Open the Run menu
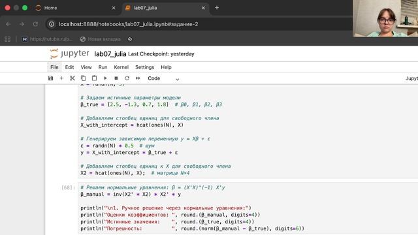Screen dimensions: 418x235 [103, 67]
